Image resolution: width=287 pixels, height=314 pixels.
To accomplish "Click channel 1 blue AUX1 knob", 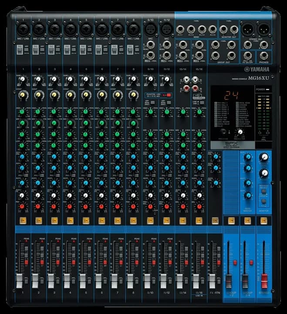I will tap(22, 157).
